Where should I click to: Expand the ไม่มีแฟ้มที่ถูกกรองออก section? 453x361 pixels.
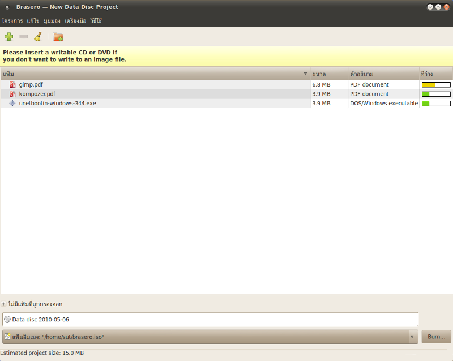3,304
